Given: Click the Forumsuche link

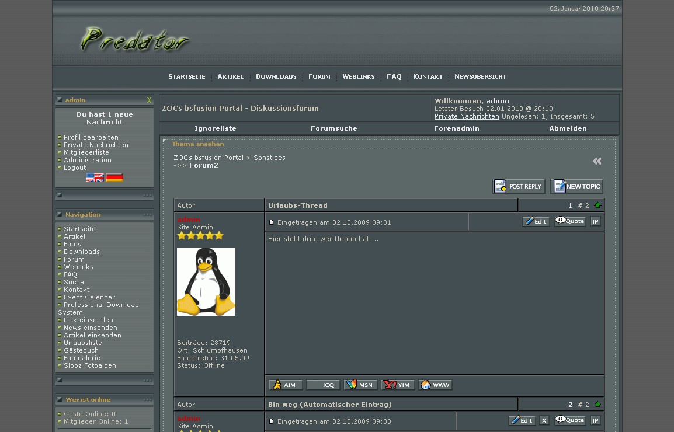Looking at the screenshot, I should point(333,128).
